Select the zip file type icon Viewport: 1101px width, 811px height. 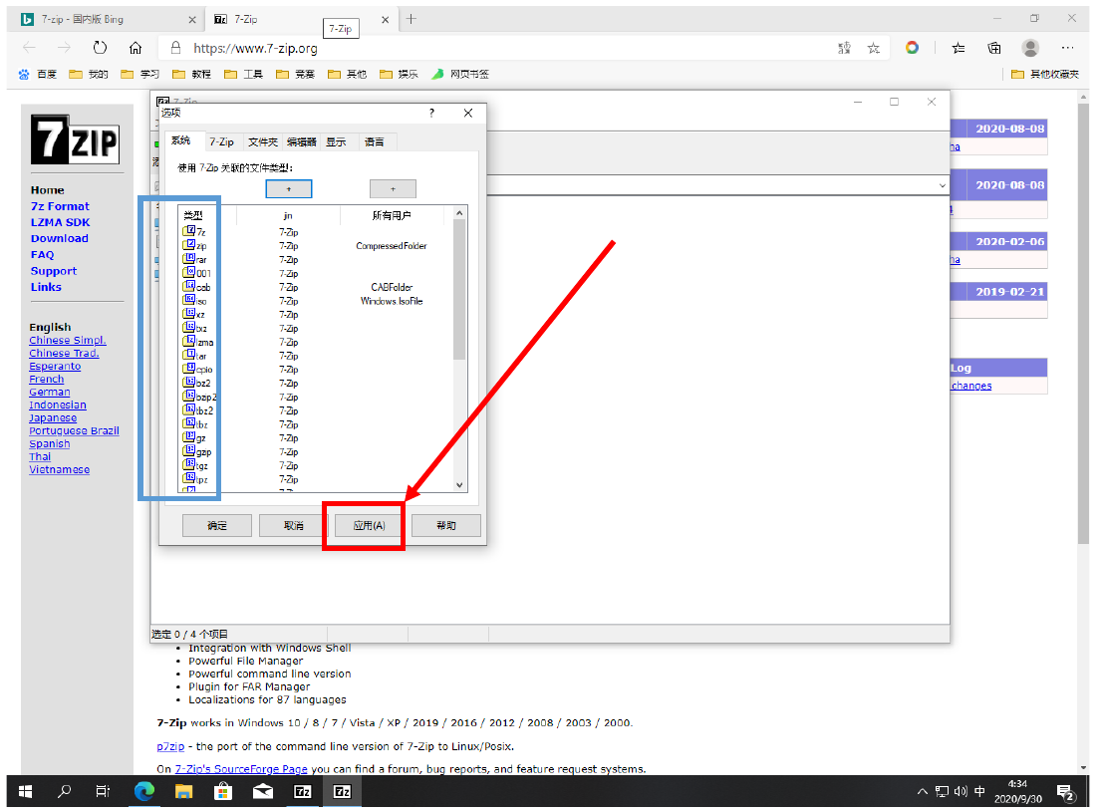pyautogui.click(x=188, y=245)
